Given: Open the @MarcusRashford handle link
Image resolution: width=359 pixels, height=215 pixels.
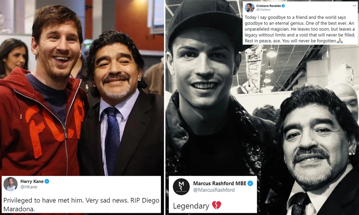Looking at the screenshot, I should click(214, 190).
